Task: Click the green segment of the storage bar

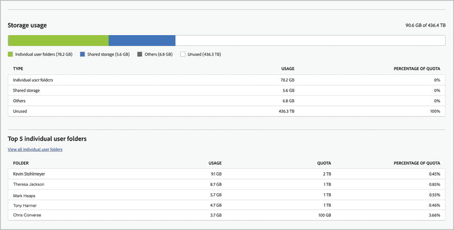Action: coord(58,40)
